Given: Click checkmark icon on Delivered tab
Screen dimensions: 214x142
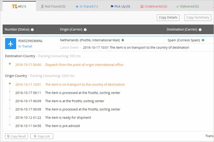Looking at the screenshot, I should (178, 6).
